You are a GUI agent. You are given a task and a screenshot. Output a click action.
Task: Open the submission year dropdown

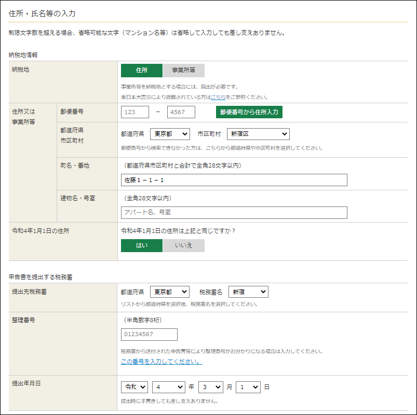[x=169, y=387]
